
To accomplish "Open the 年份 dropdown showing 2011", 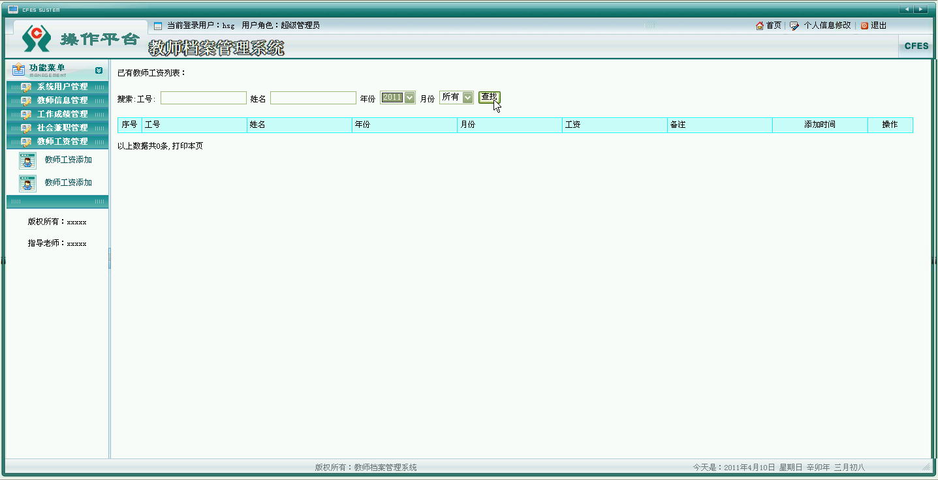I will pos(398,98).
